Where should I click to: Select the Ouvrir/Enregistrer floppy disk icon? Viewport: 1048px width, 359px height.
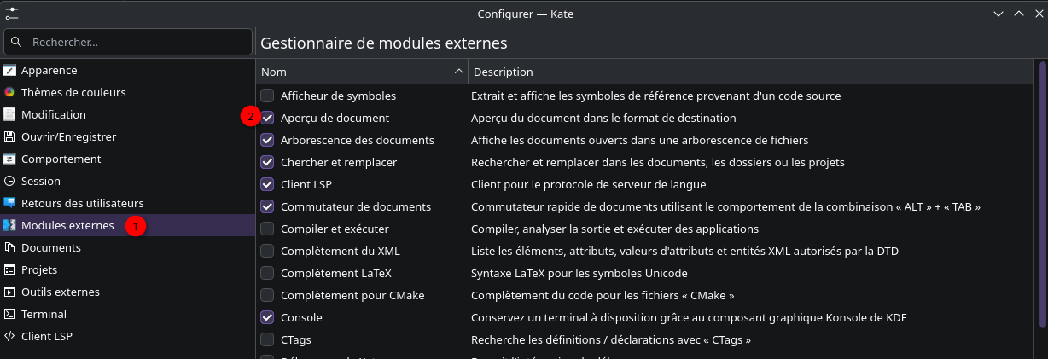9,137
